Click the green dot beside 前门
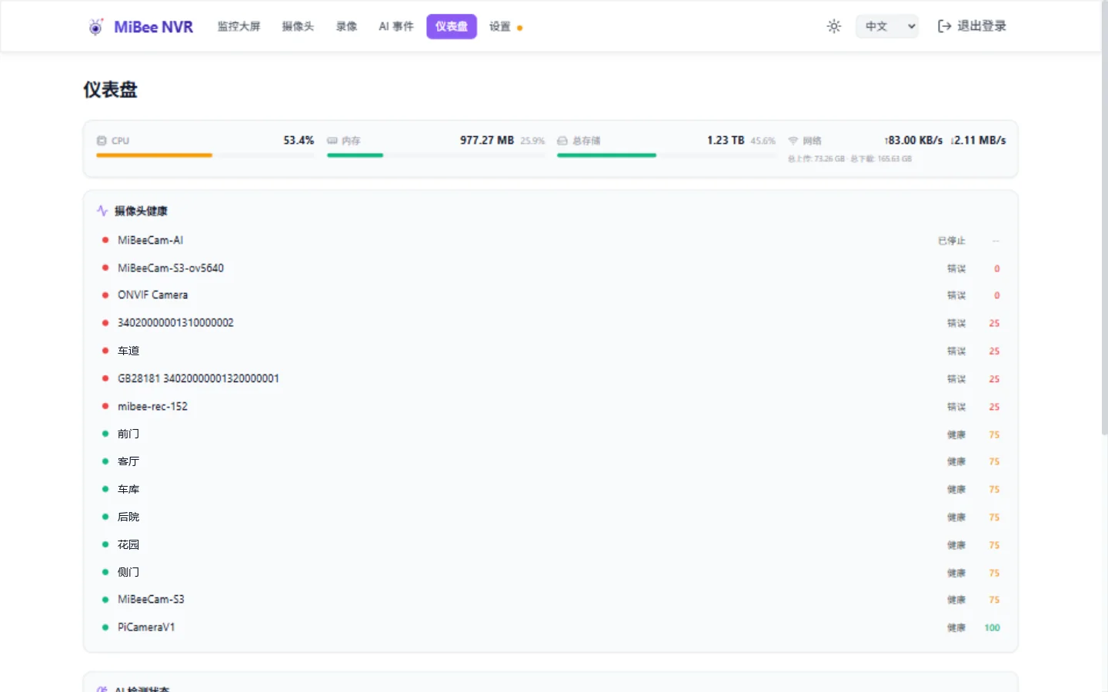1108x692 pixels. (x=105, y=434)
